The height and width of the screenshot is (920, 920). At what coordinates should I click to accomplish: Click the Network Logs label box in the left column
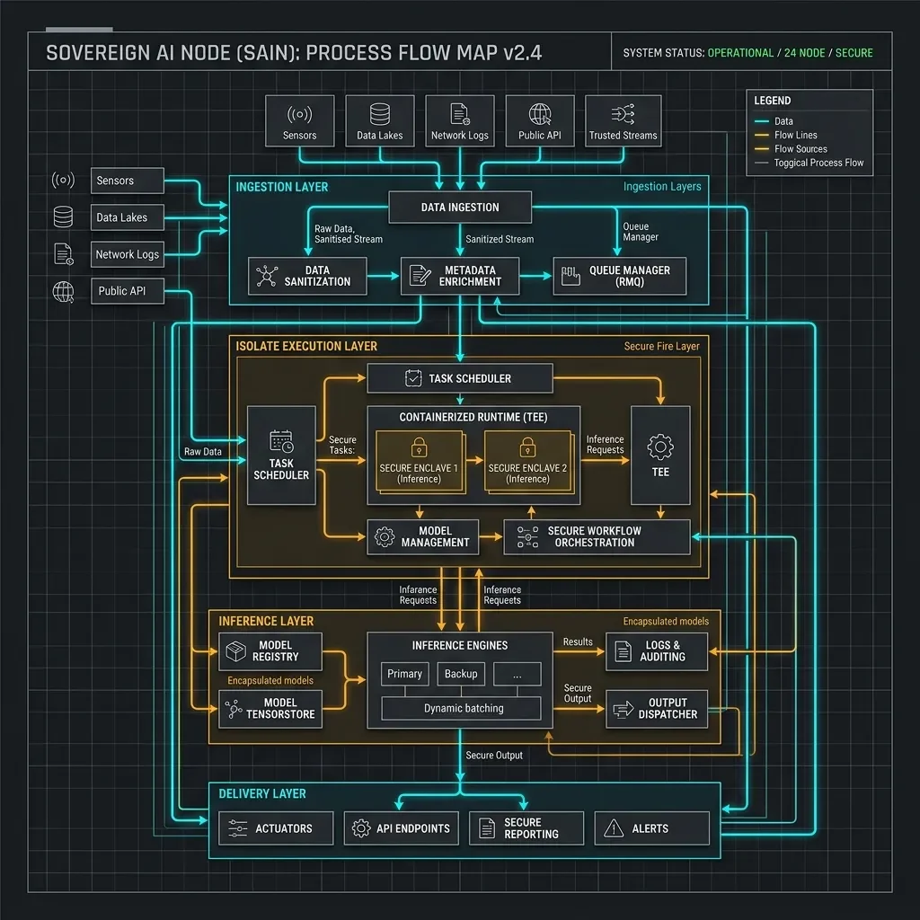tap(128, 254)
